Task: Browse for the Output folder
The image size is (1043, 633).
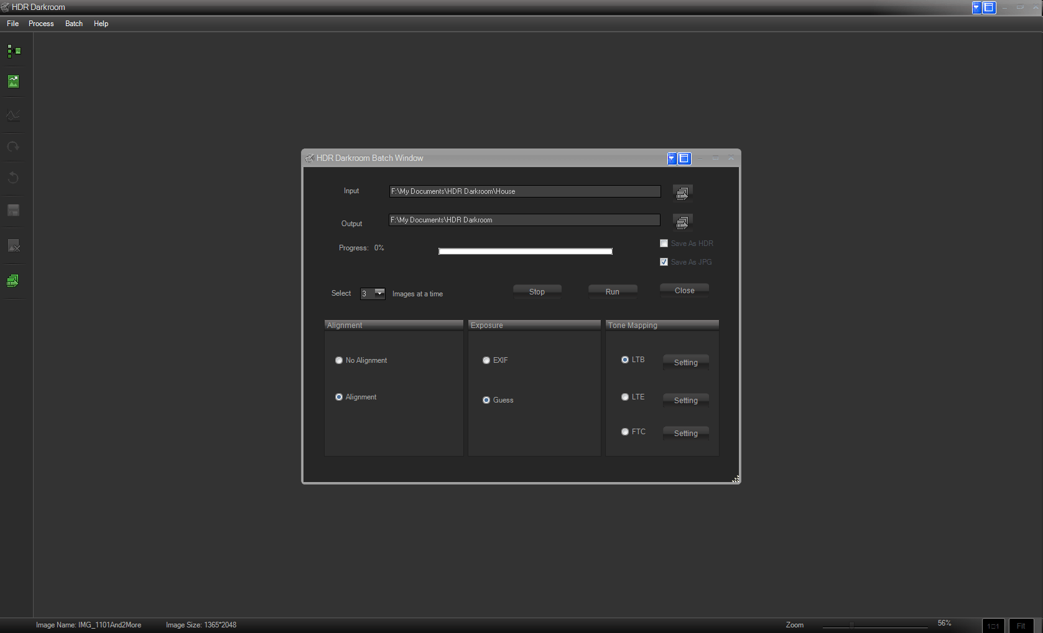Action: point(682,222)
